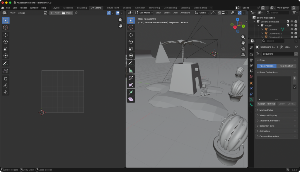Click the Assign button in Bone Collections
This screenshot has width=300, height=172.
pos(261,104)
